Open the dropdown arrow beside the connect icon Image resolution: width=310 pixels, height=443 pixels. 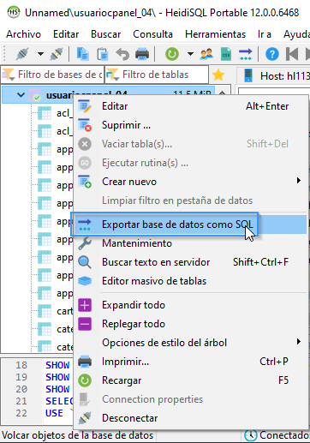tap(40, 54)
